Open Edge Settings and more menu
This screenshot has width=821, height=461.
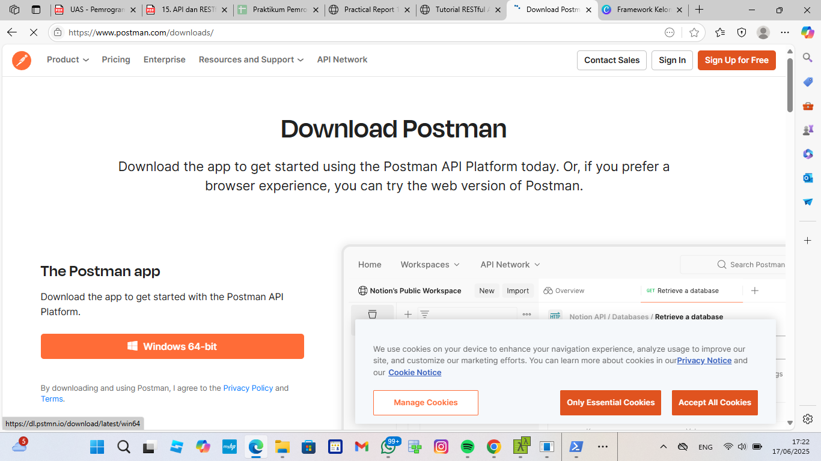[785, 32]
